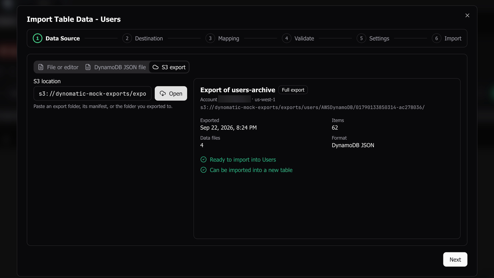
Task: Click the redacted Account ID box
Action: [235, 99]
